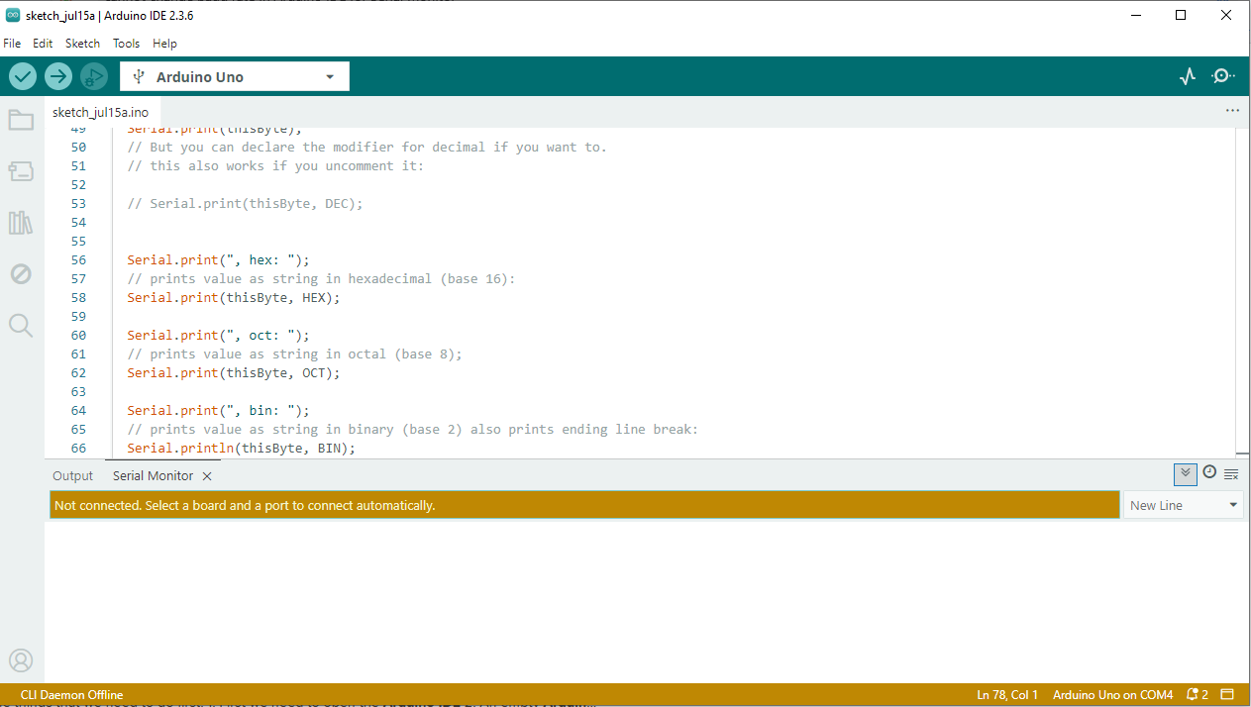Viewport: 1251px width, 707px height.
Task: Toggle timestamps in the Serial Monitor
Action: [1209, 473]
